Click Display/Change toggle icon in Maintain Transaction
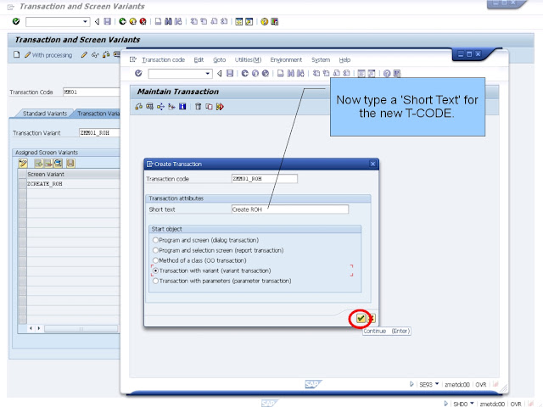The image size is (543, 407). click(138, 106)
